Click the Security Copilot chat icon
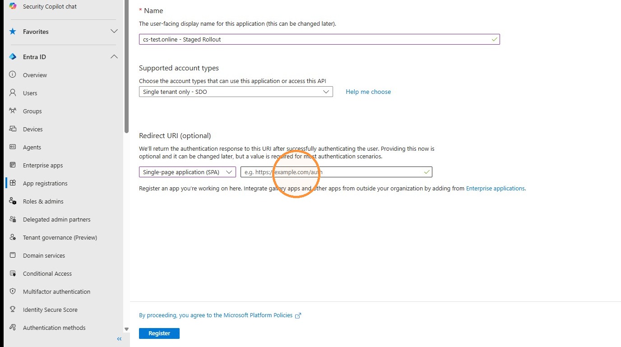 [x=13, y=6]
